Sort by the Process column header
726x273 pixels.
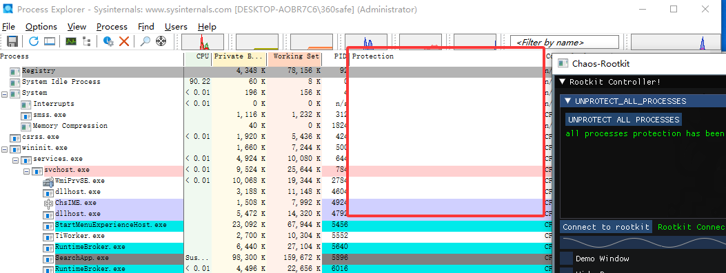tap(92, 56)
